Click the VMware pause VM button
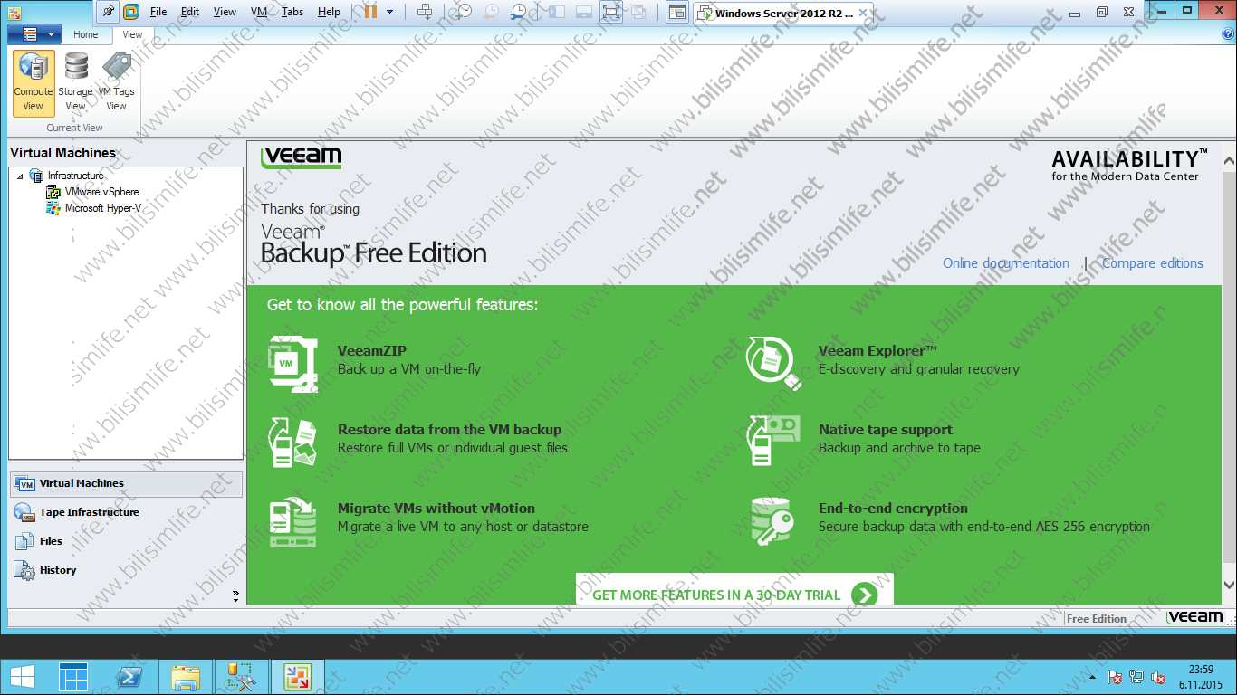 (370, 12)
